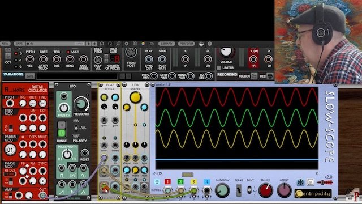Image resolution: width=362 pixels, height=204 pixels.
Task: Click the undo arrow in top toolbar
Action: click(102, 44)
